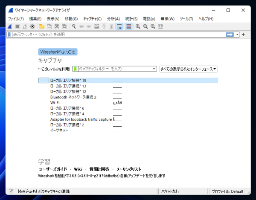Open the 分析(A) menu

point(113,19)
